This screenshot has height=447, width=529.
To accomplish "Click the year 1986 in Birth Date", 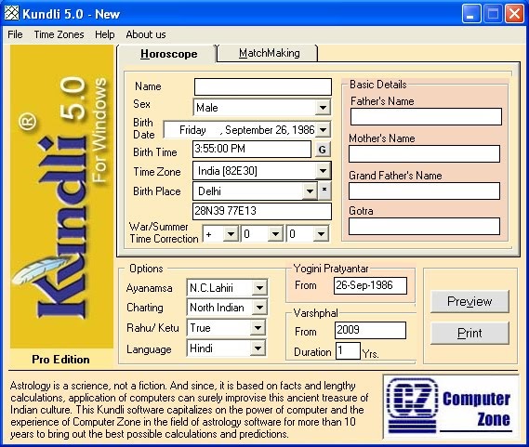I will click(x=304, y=130).
